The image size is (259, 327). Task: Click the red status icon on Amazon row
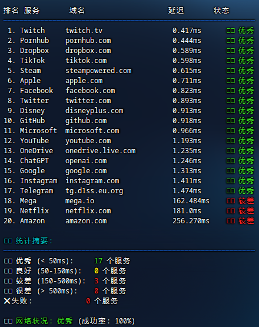pyautogui.click(x=231, y=221)
